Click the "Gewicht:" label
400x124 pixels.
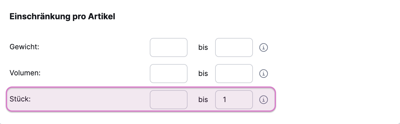coord(24,47)
